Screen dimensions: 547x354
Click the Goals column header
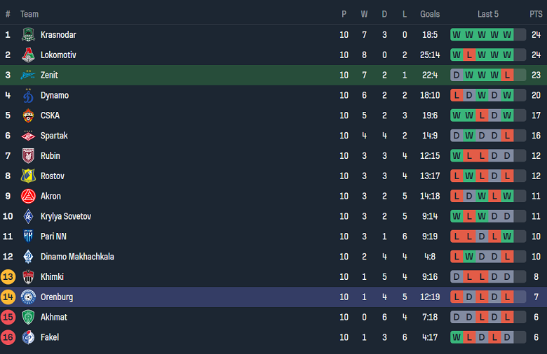430,14
